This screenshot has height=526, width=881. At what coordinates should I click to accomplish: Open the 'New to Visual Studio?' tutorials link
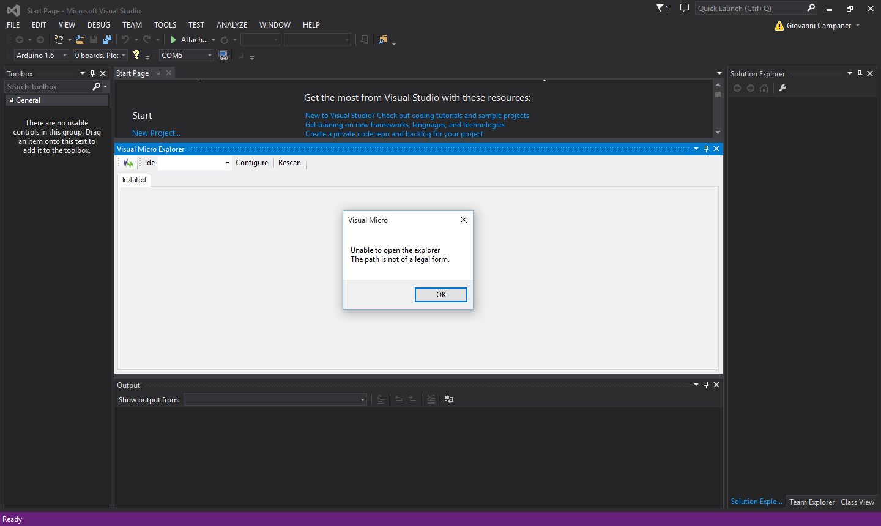pyautogui.click(x=417, y=116)
